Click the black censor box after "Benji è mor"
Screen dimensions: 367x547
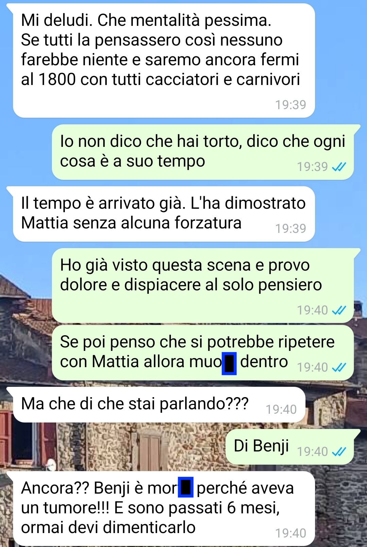[x=186, y=487]
